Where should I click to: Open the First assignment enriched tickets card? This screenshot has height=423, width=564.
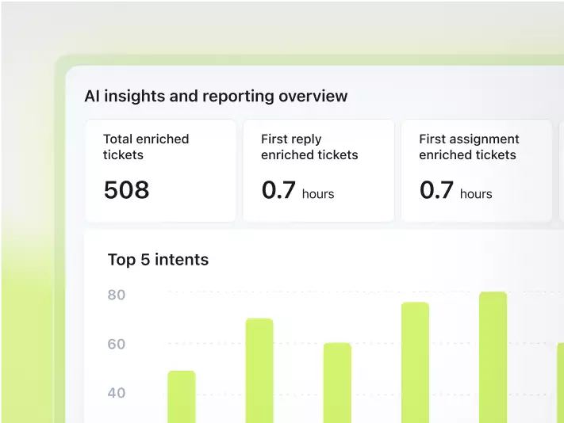[x=477, y=171]
